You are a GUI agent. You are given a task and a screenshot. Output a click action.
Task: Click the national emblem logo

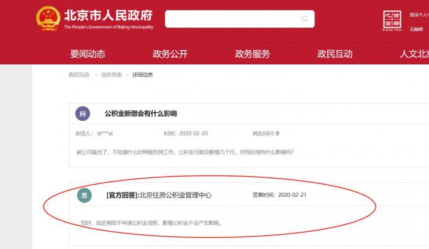pos(48,18)
